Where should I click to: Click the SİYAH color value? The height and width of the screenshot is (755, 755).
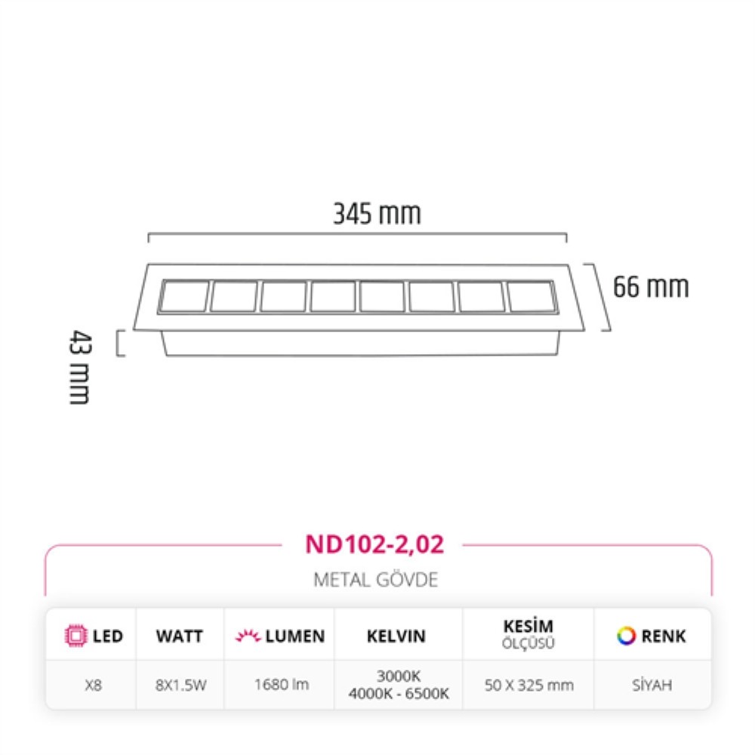tap(652, 685)
